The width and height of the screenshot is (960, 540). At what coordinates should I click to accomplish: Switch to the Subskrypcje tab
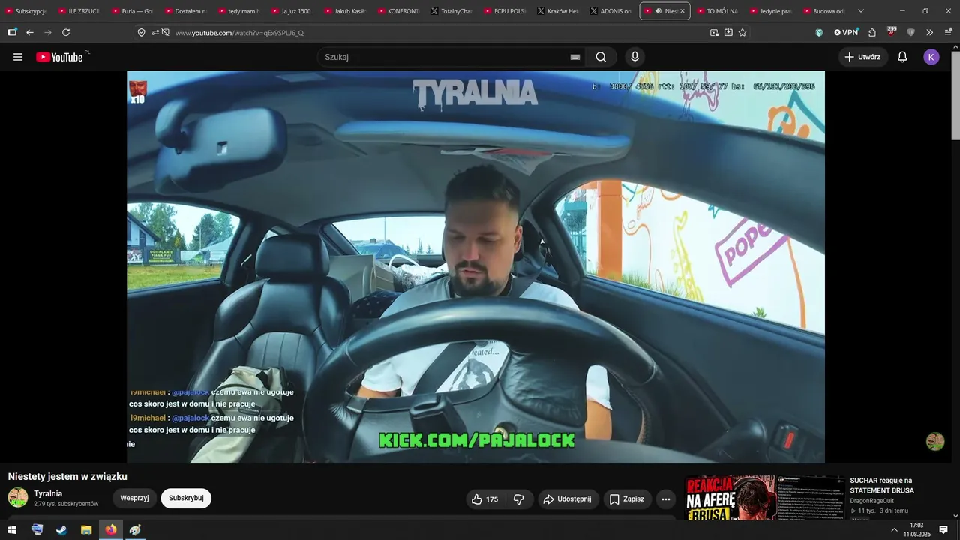(27, 11)
